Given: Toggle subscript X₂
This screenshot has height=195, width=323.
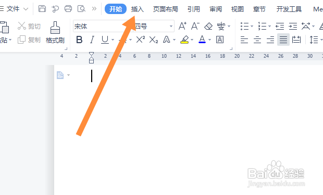Looking at the screenshot, I should tap(154, 40).
